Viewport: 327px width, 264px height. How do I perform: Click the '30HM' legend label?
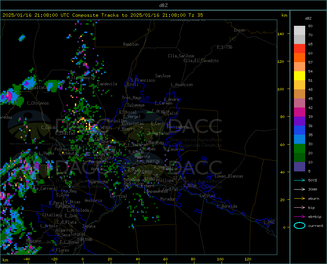312,190
